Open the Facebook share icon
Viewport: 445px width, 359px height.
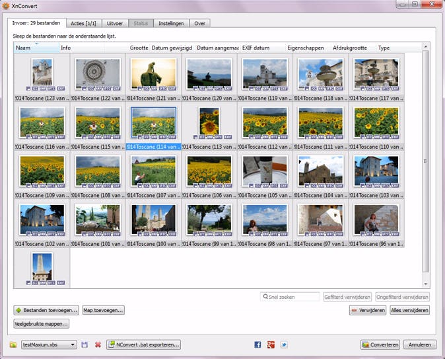(257, 344)
